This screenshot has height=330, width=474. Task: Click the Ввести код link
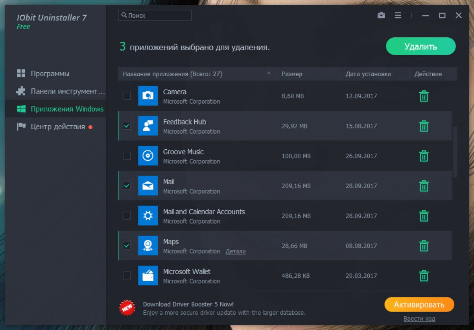[x=419, y=319]
